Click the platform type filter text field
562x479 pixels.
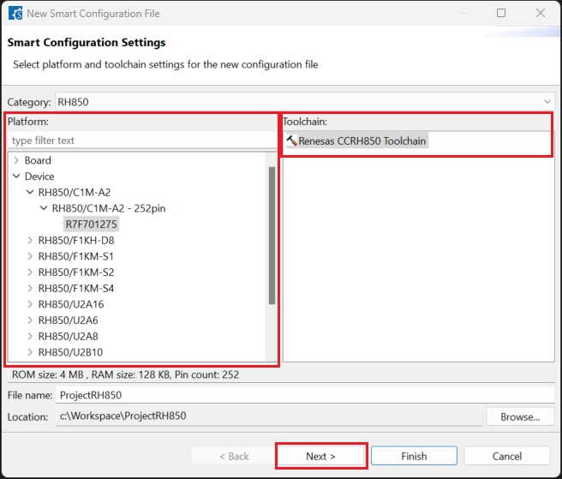pyautogui.click(x=142, y=141)
